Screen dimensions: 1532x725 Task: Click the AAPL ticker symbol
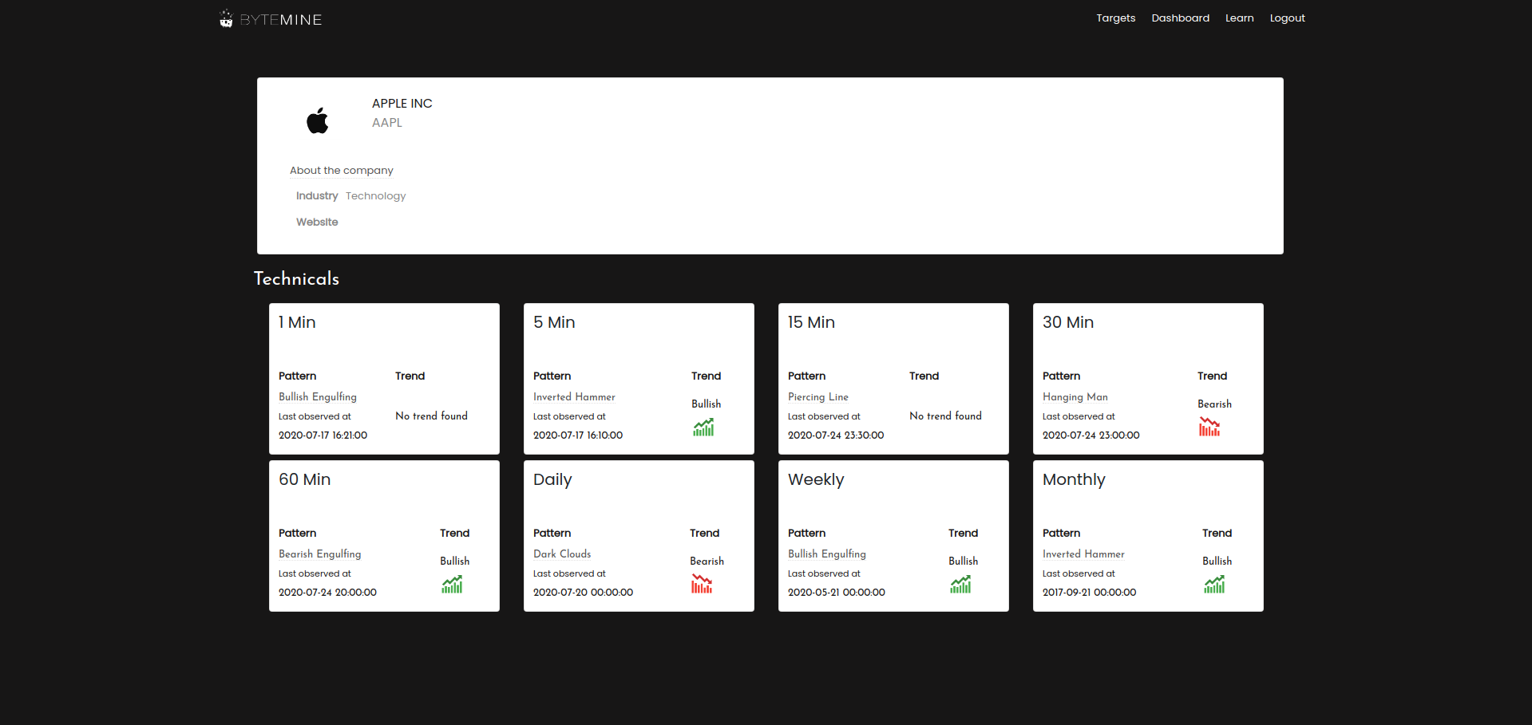coord(387,123)
